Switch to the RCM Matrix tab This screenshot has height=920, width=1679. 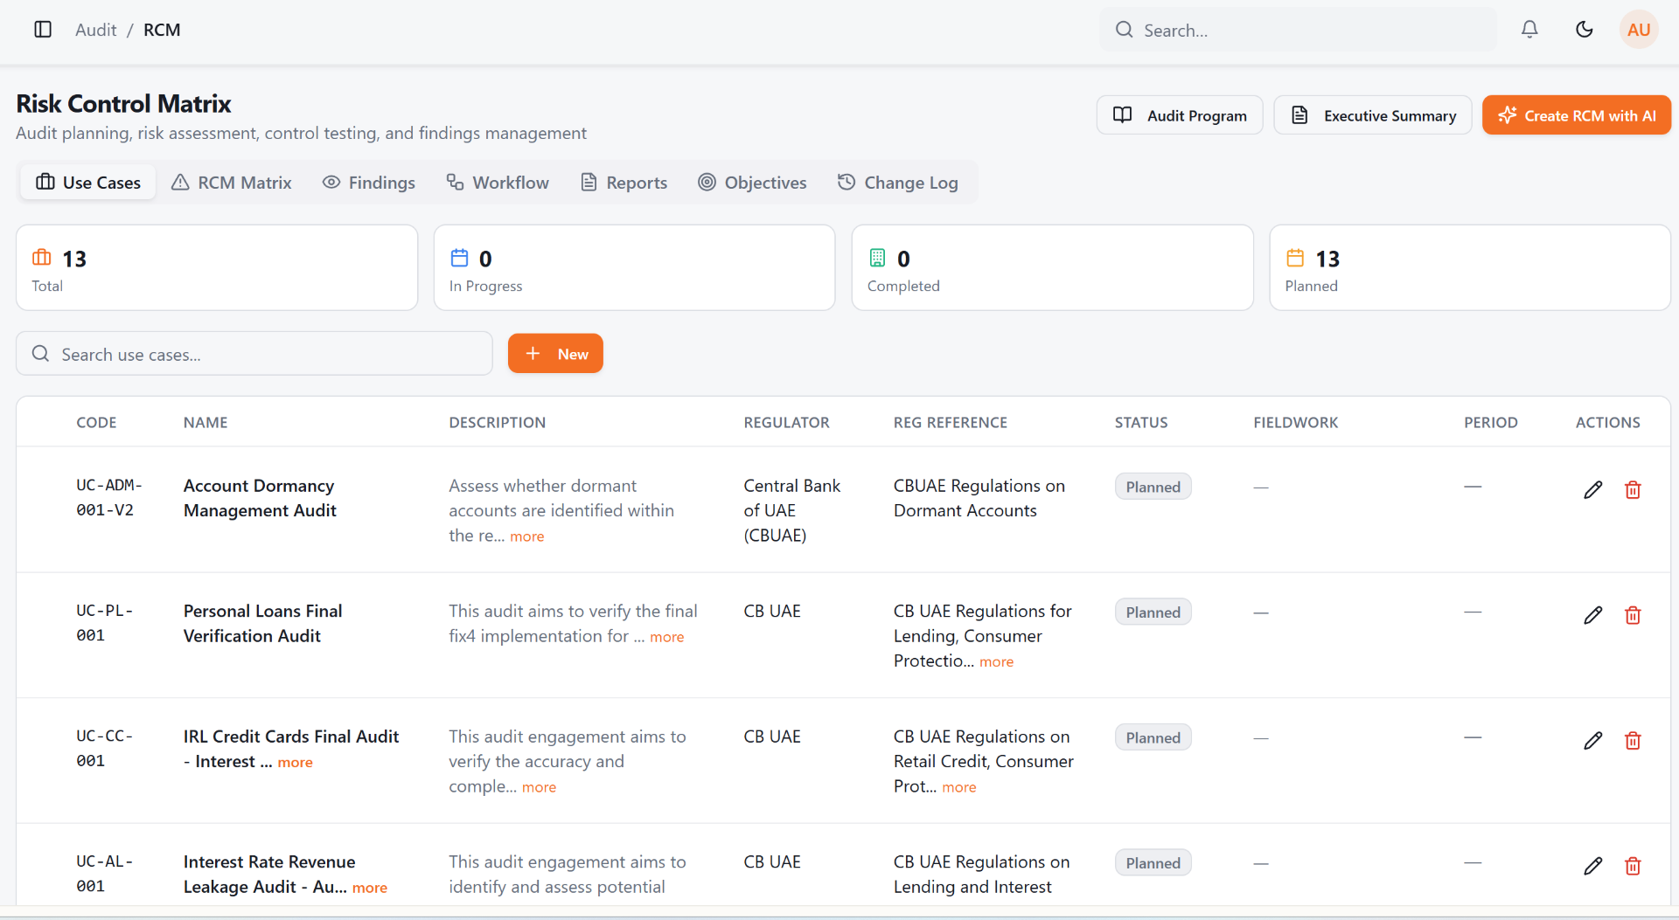click(x=232, y=183)
